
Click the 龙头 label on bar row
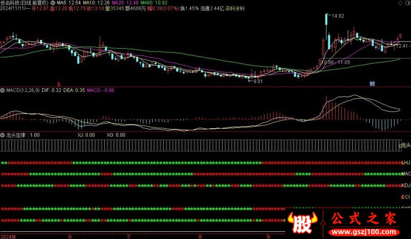point(405,146)
